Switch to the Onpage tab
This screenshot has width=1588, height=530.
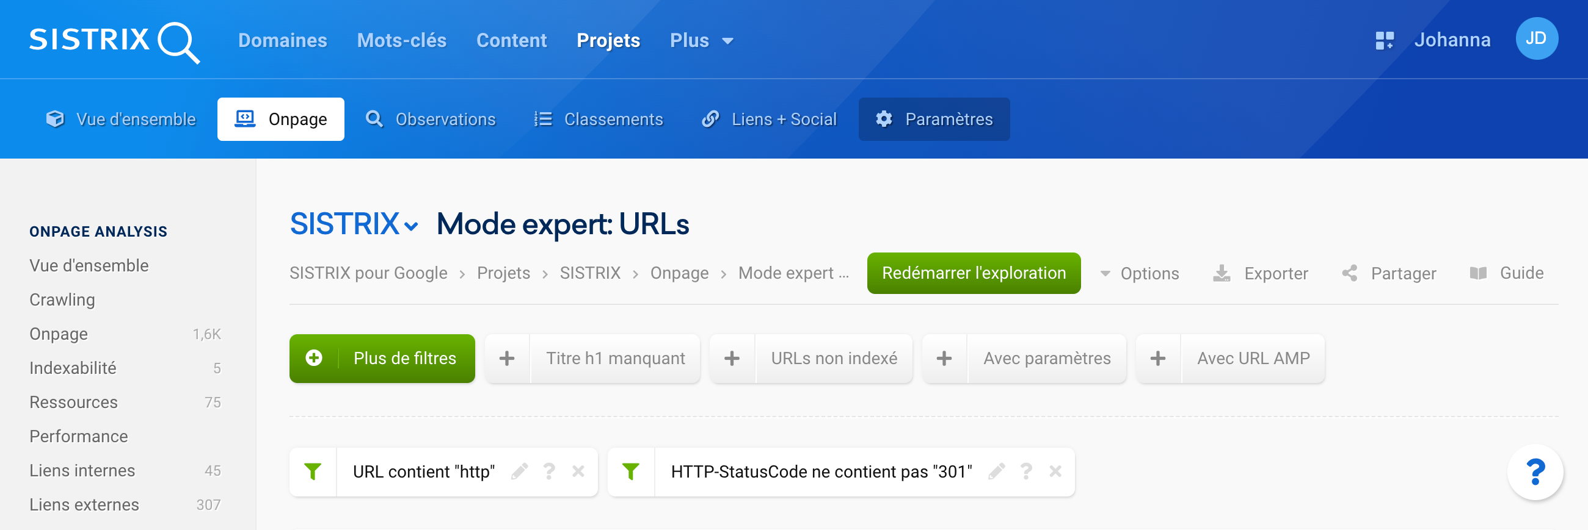tap(280, 119)
